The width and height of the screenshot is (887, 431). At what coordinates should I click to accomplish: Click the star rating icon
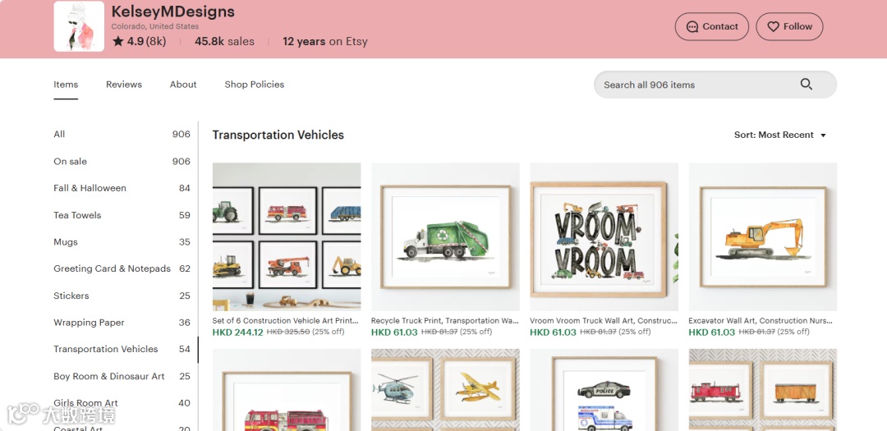118,41
